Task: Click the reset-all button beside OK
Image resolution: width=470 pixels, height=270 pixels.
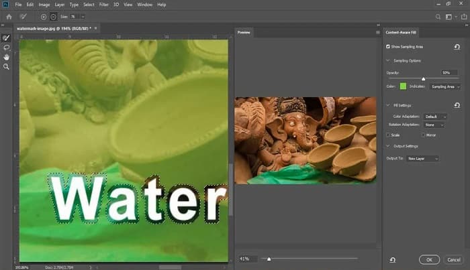Action: [393, 260]
